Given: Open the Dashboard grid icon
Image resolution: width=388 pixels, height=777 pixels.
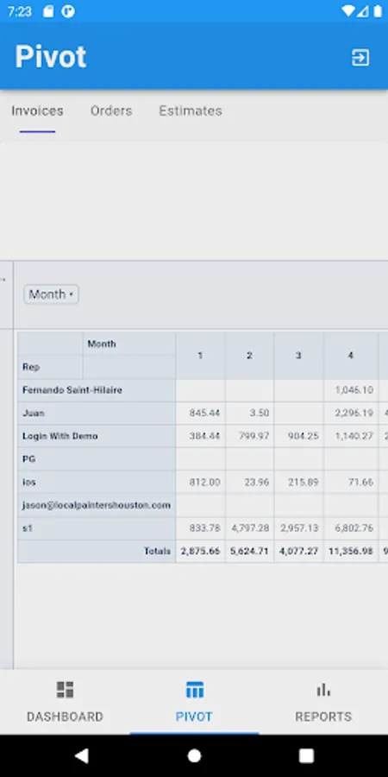Looking at the screenshot, I should pyautogui.click(x=65, y=689).
